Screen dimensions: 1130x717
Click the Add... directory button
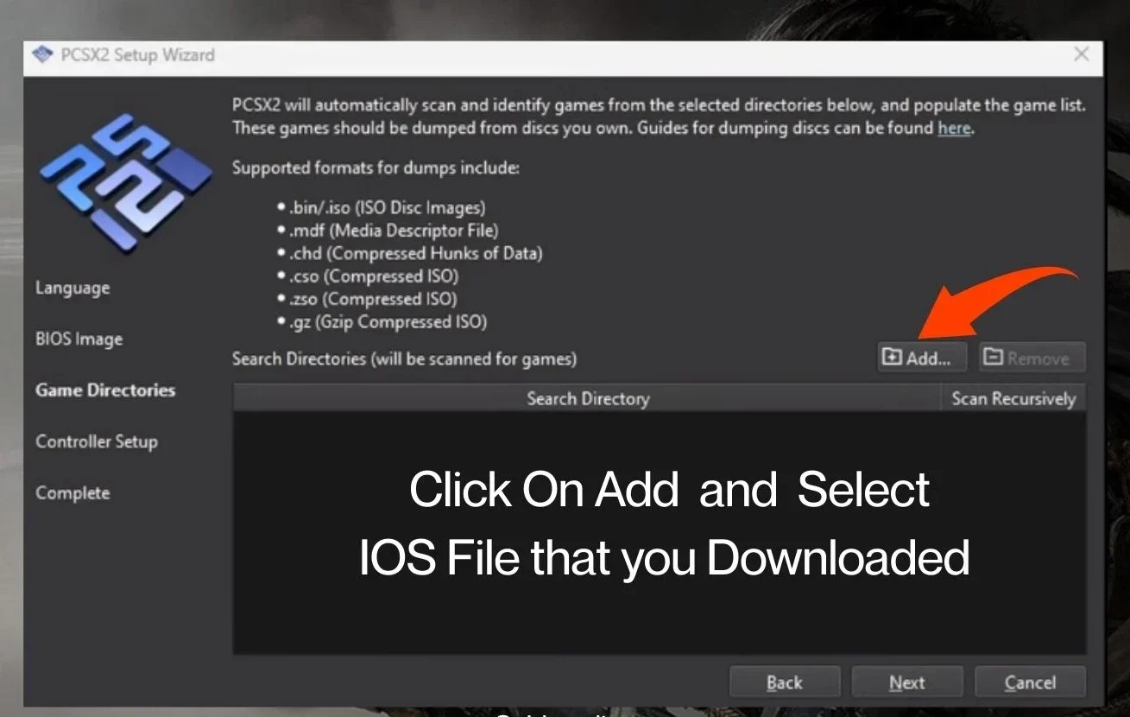(921, 358)
